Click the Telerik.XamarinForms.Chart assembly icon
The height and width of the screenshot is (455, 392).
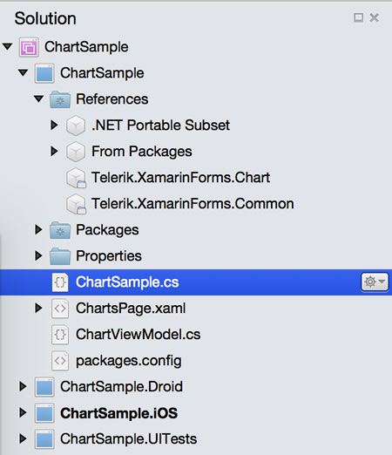coord(76,178)
